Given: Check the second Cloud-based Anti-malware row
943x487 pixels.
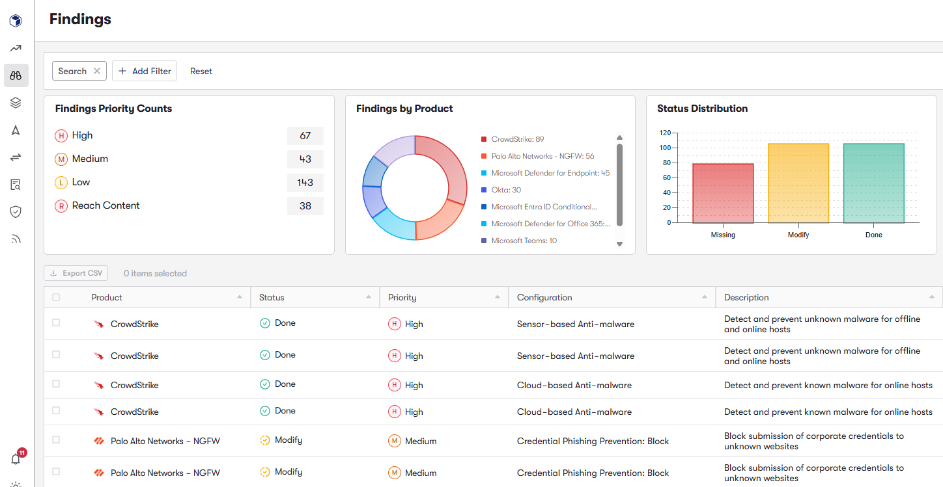Looking at the screenshot, I should point(56,410).
